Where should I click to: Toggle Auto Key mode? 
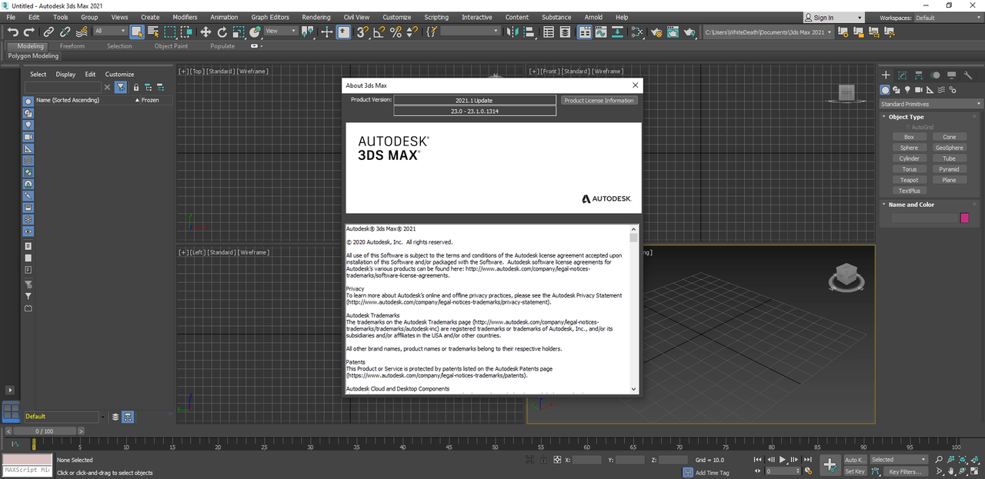855,460
